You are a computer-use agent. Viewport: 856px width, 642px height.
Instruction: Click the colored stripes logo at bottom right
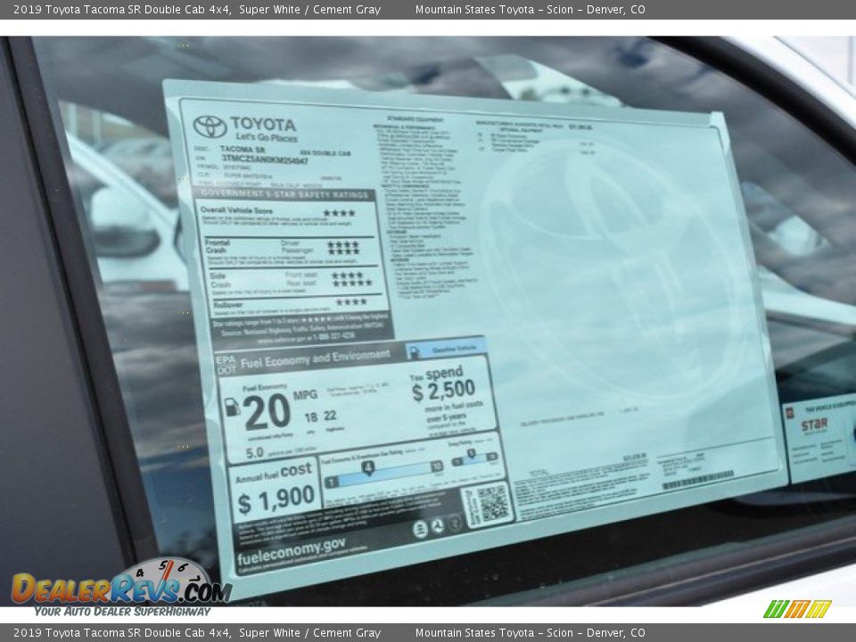[797, 609]
